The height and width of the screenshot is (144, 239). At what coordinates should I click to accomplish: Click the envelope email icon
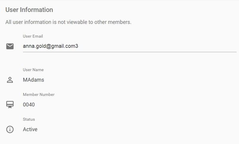pos(10,46)
